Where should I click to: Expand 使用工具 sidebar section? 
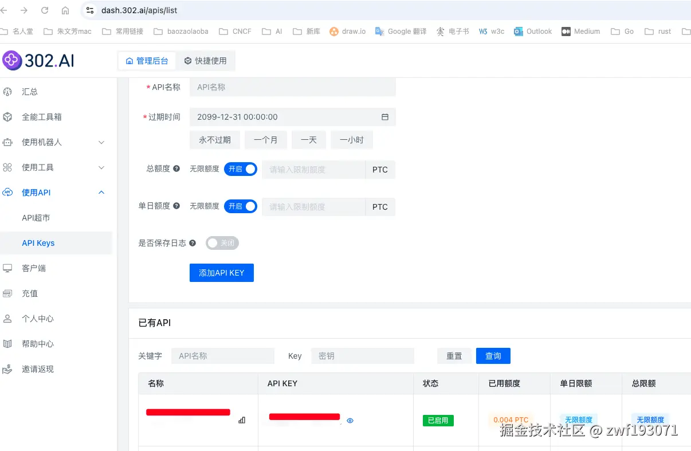(56, 167)
